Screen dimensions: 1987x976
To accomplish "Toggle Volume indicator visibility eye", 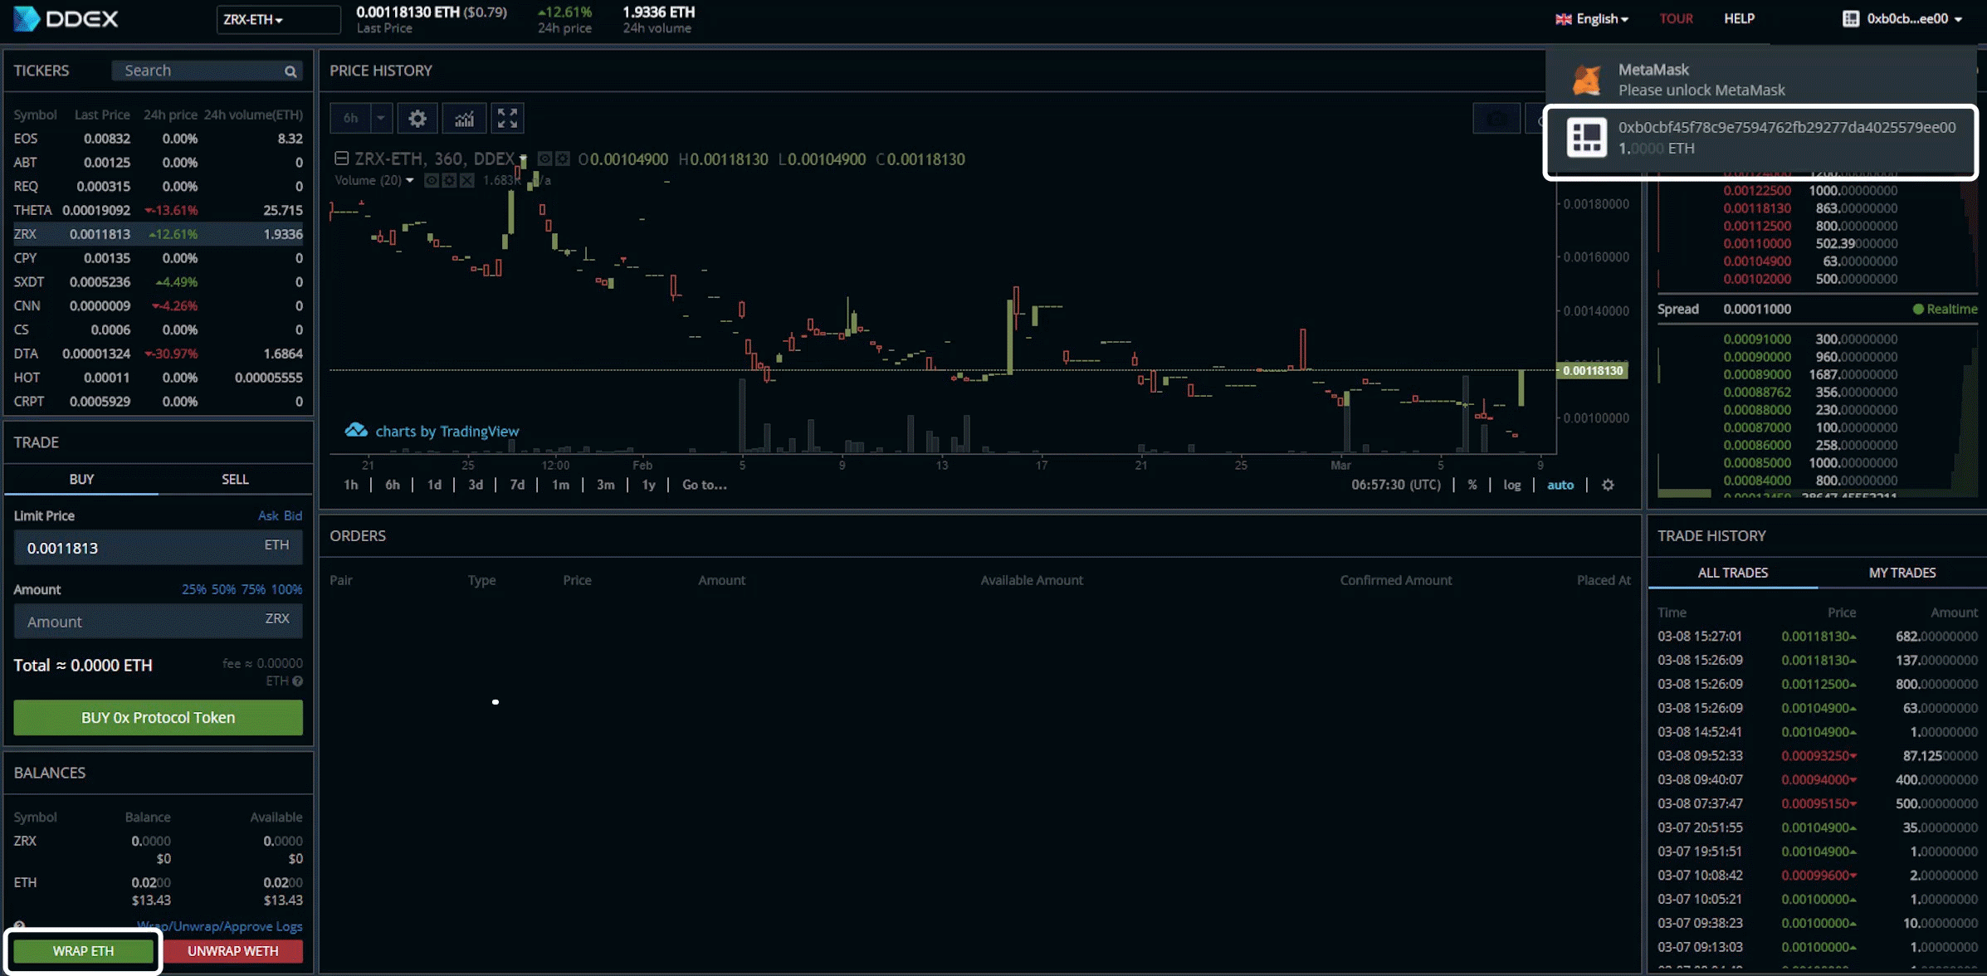I will pos(432,180).
